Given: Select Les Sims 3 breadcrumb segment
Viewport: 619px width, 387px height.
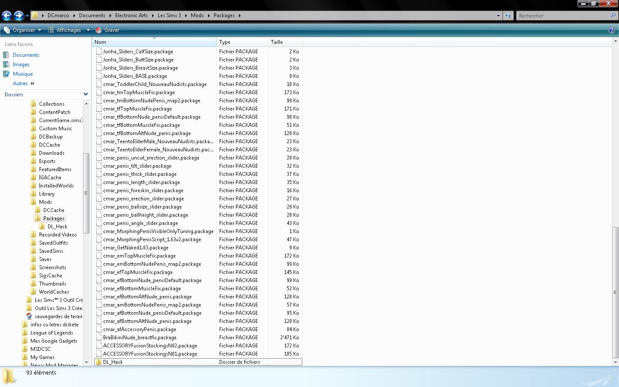Looking at the screenshot, I should tap(169, 15).
